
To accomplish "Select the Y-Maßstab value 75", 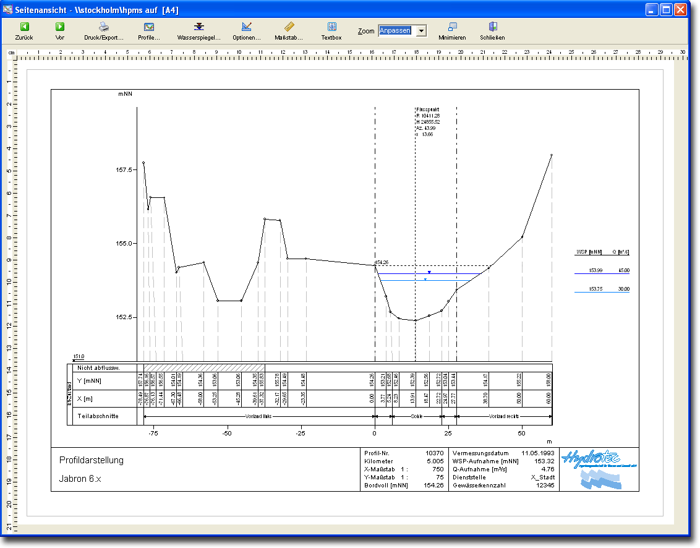I will tap(440, 477).
